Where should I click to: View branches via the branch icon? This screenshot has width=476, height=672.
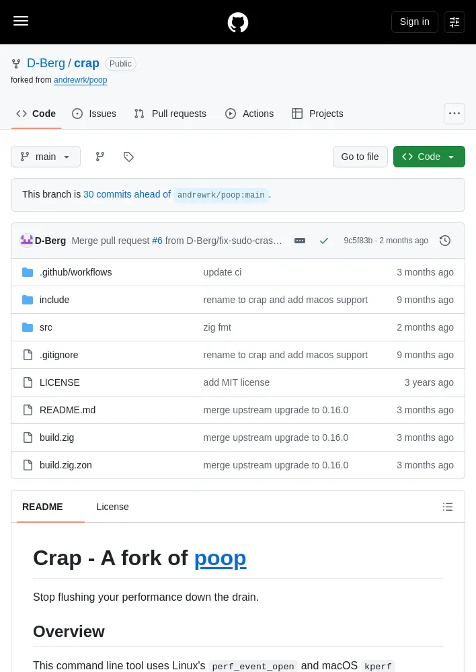(x=100, y=157)
